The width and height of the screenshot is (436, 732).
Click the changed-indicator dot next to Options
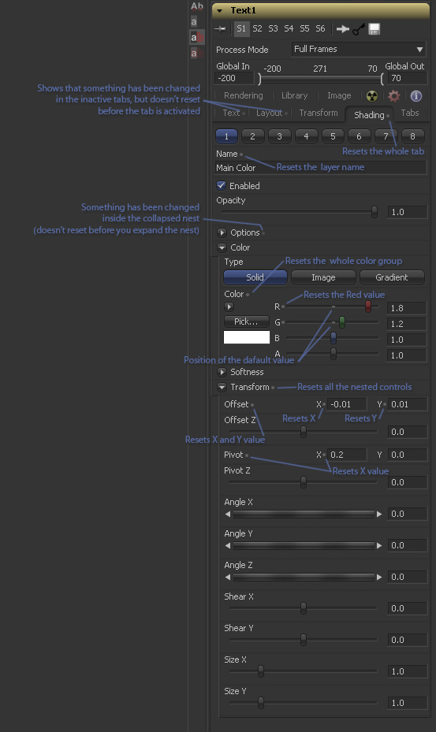(x=263, y=232)
